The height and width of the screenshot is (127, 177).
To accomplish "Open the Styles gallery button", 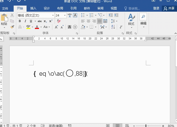I will [131, 21].
